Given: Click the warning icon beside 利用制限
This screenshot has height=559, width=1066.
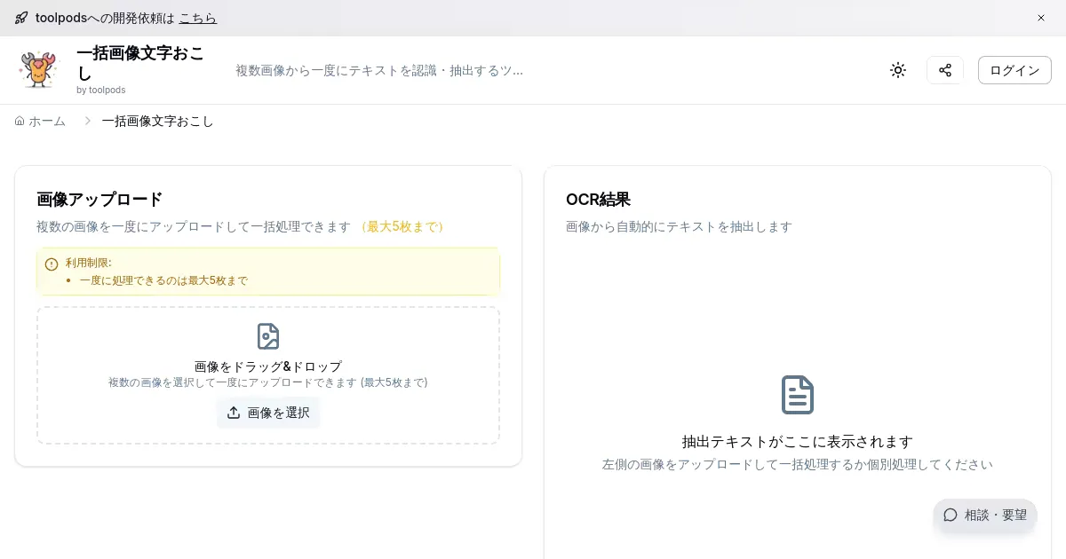Looking at the screenshot, I should [x=52, y=264].
